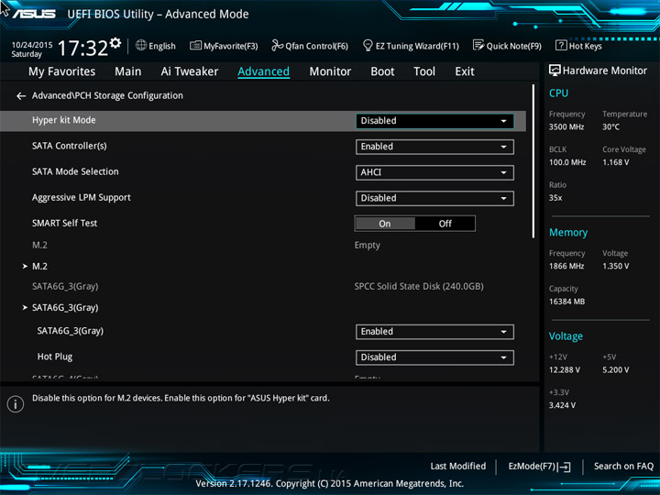Click the SATA Mode Selection label

click(75, 171)
